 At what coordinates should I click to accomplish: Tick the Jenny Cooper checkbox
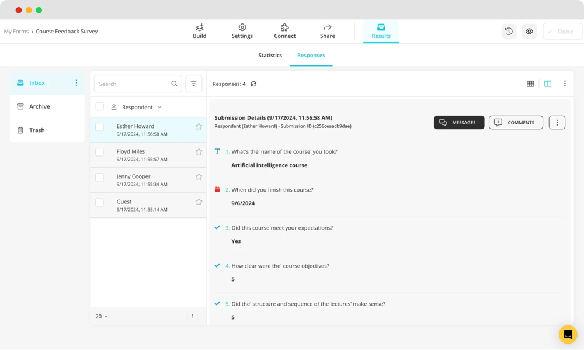(100, 177)
